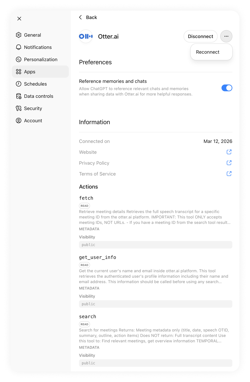This screenshot has height=382, width=250.
Task: Click the Otter.ai app logo
Action: [x=86, y=36]
